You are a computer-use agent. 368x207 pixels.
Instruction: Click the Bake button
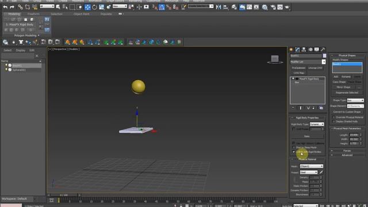click(306, 136)
